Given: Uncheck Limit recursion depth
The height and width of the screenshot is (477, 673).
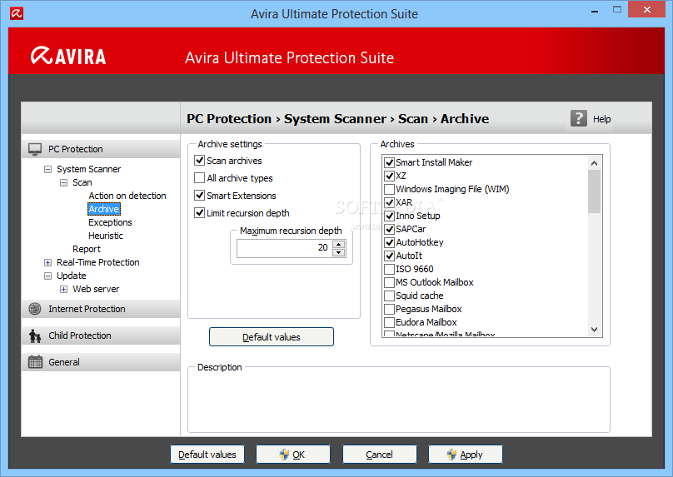Looking at the screenshot, I should coord(199,213).
